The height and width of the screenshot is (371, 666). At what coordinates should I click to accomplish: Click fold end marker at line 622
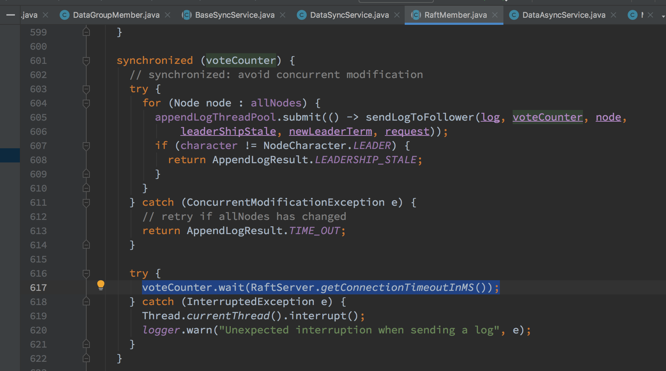(86, 359)
